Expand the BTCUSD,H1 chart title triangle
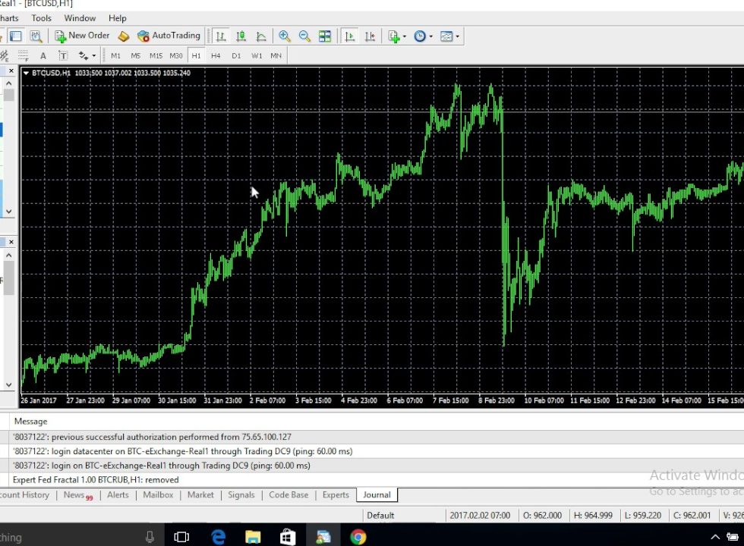The height and width of the screenshot is (546, 744). click(26, 73)
